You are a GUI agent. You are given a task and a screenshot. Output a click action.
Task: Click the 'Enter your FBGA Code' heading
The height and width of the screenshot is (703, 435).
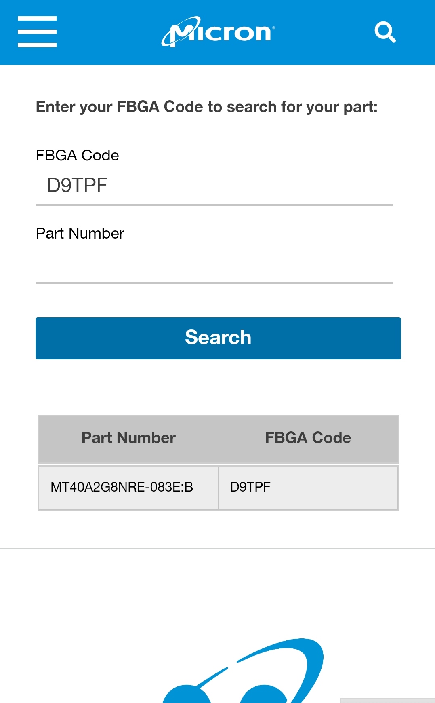coord(206,107)
